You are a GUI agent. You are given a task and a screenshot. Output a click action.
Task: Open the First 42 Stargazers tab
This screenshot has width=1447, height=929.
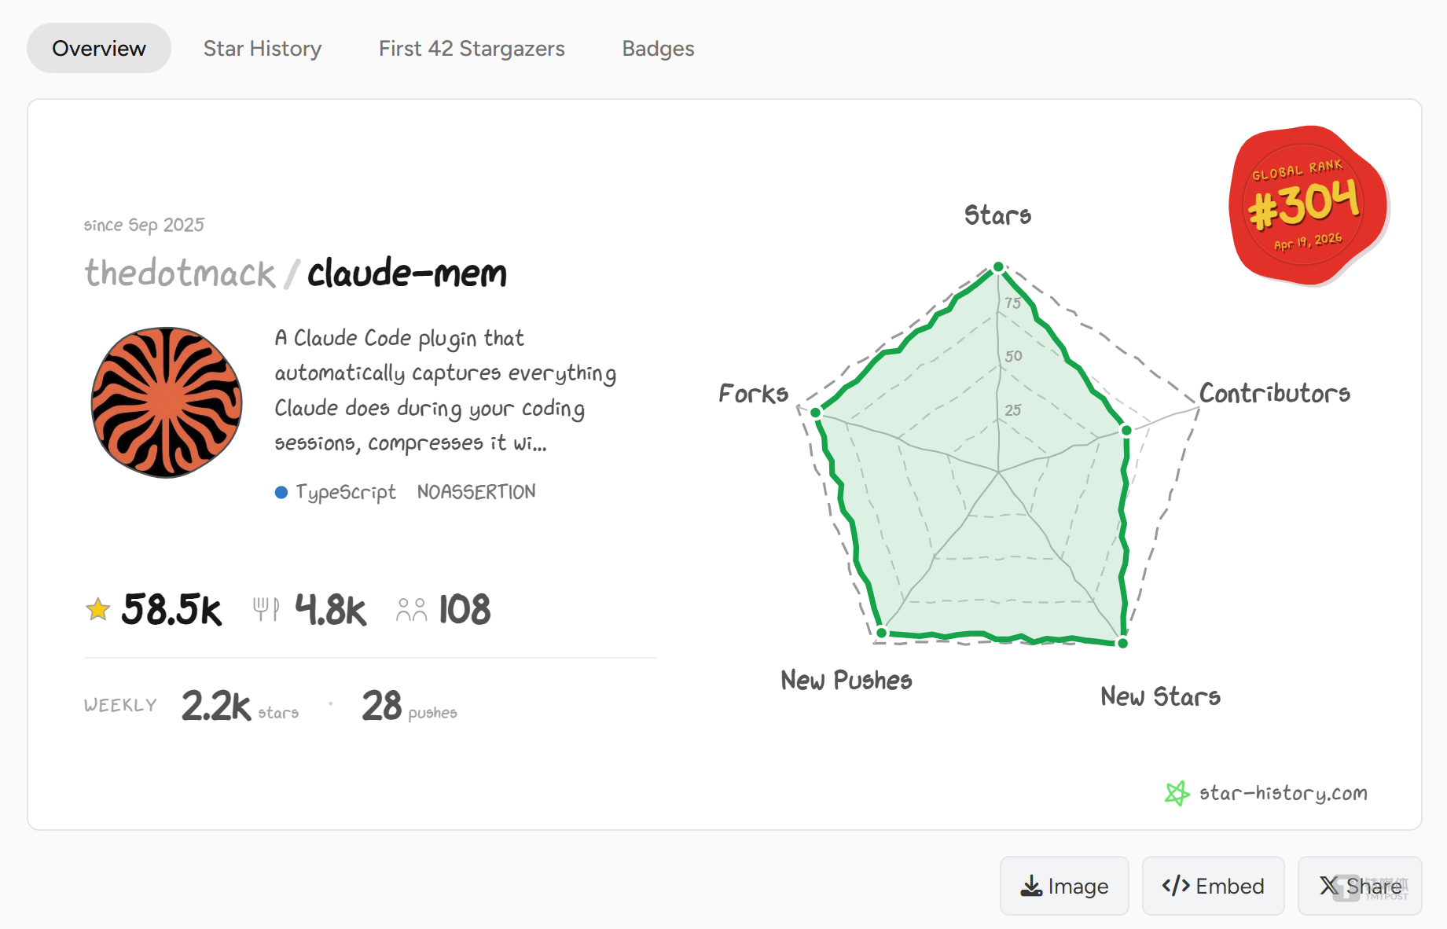(x=472, y=49)
